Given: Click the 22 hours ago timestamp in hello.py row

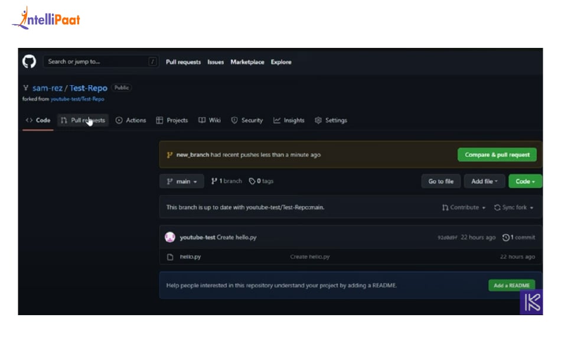Looking at the screenshot, I should pyautogui.click(x=517, y=257).
